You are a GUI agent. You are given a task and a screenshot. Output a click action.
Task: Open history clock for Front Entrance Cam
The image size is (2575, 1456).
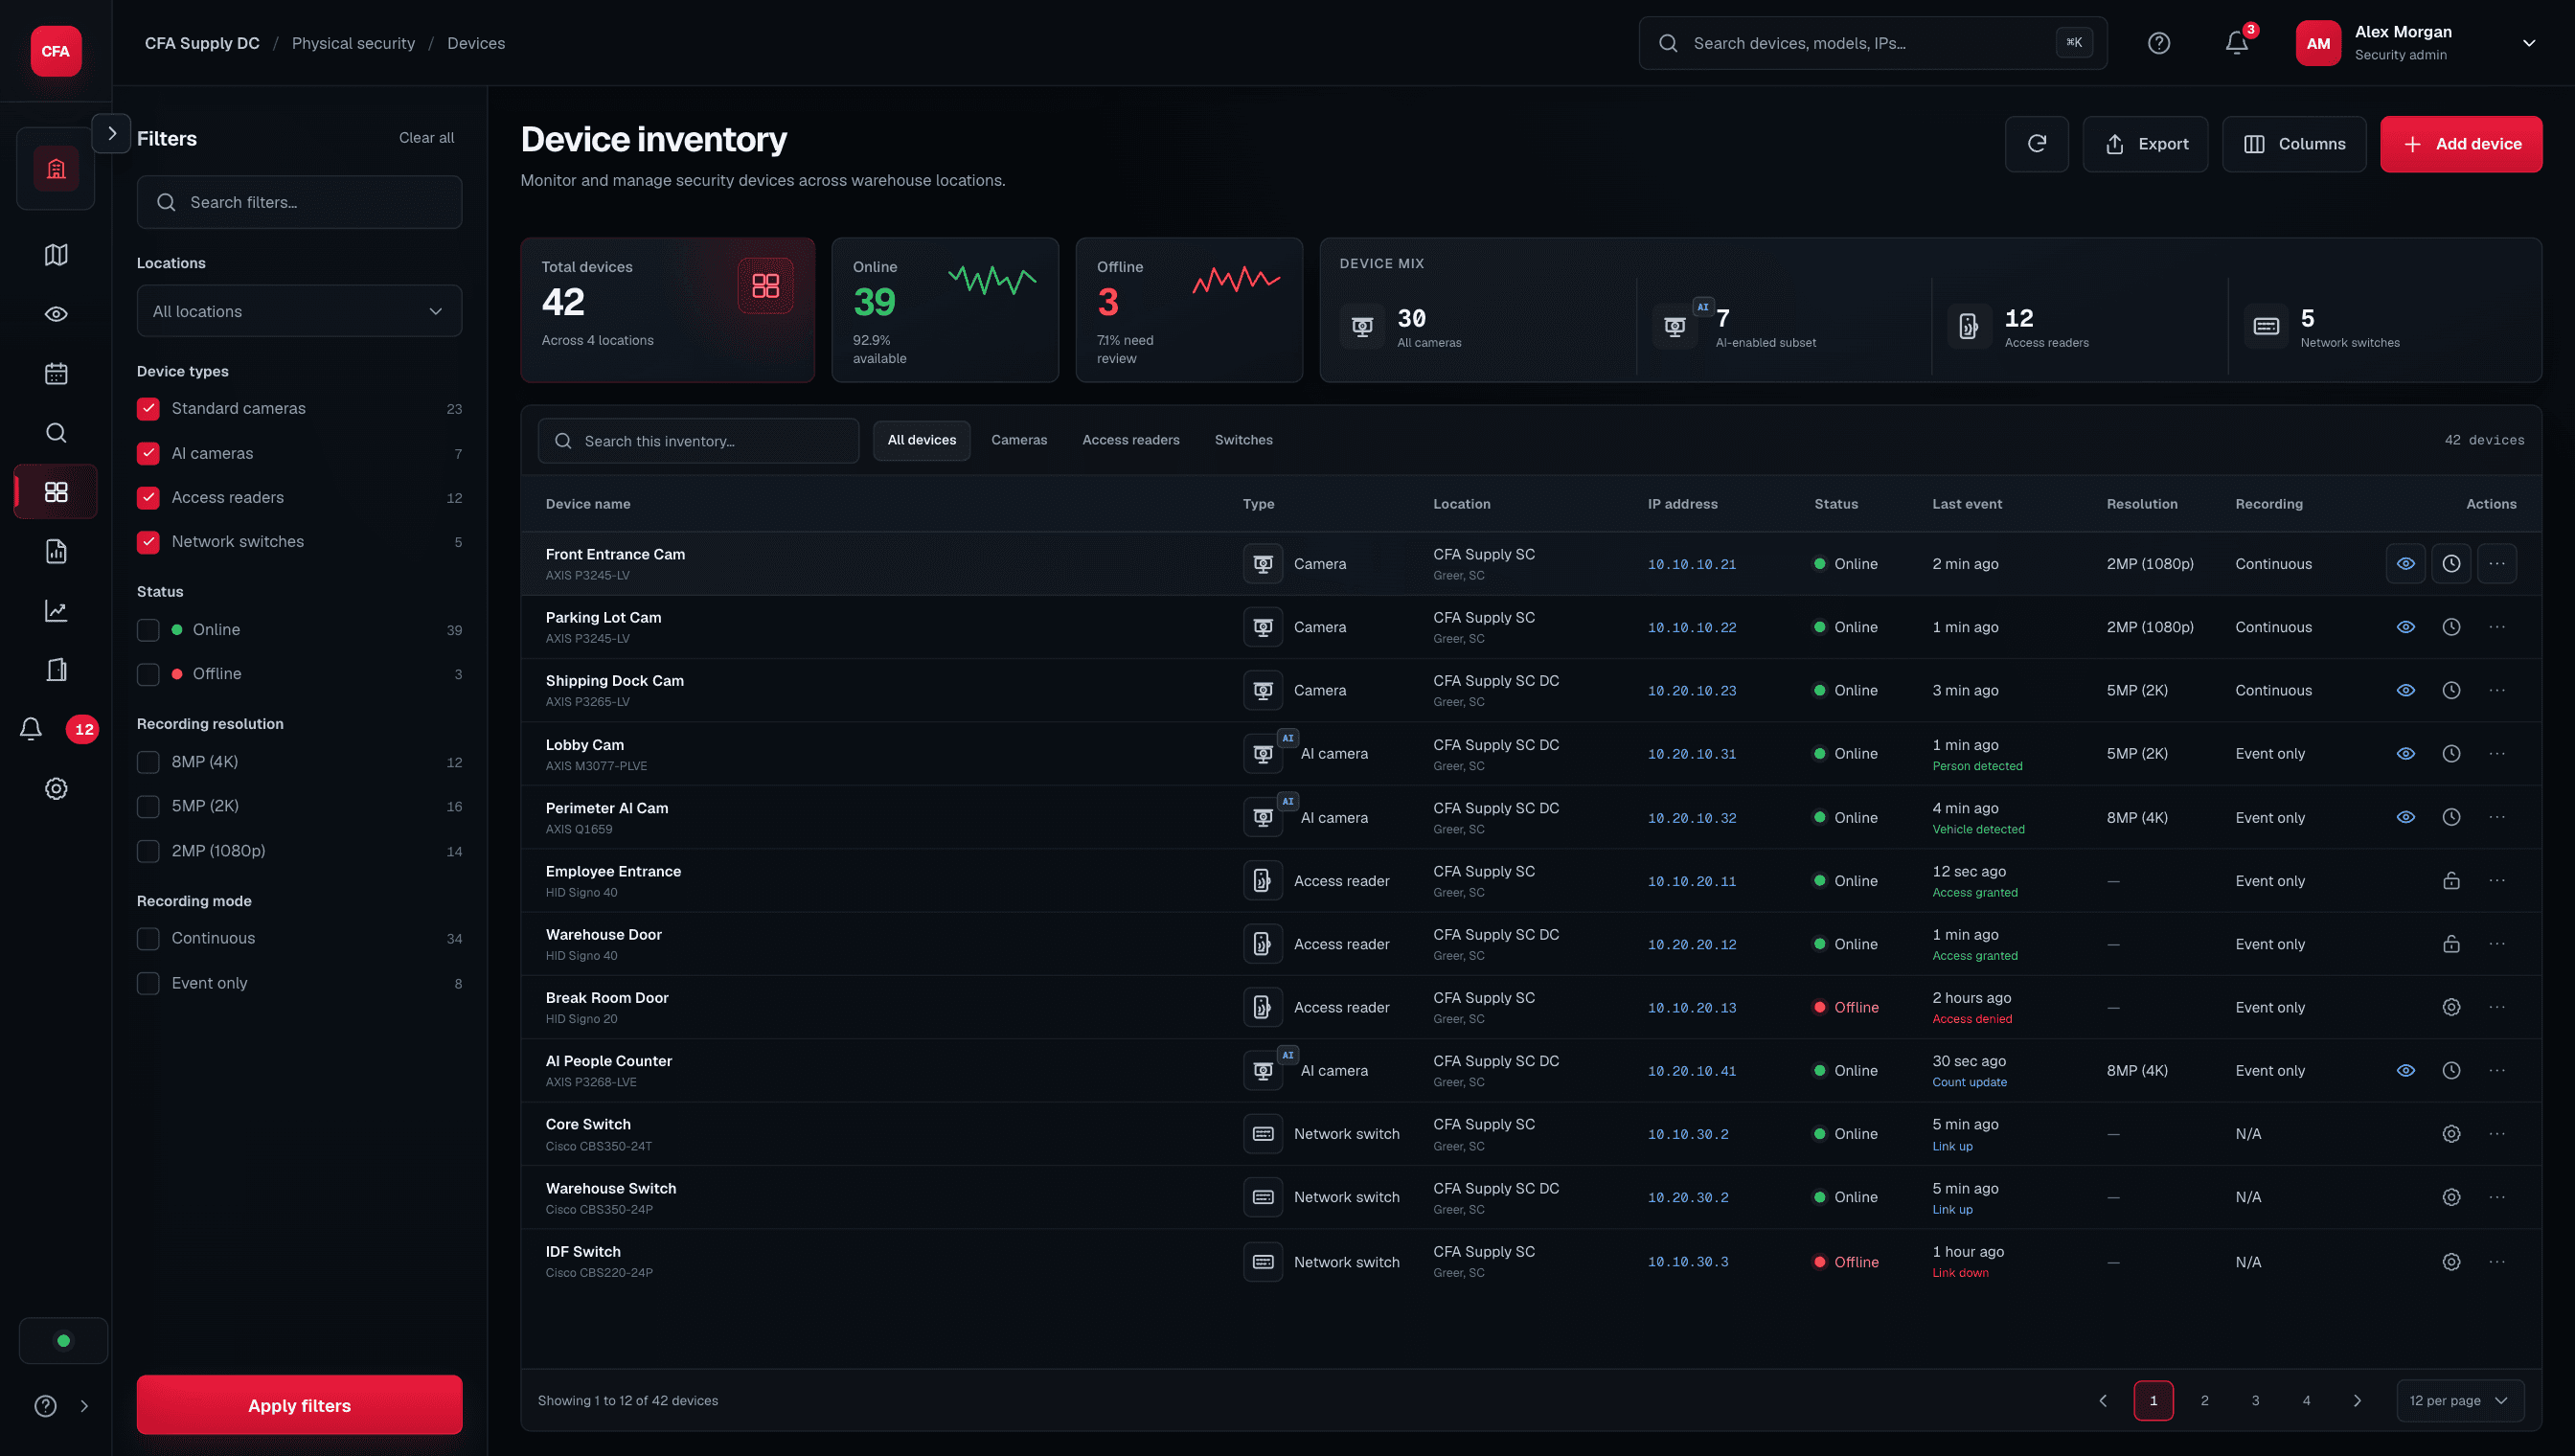[x=2451, y=564]
